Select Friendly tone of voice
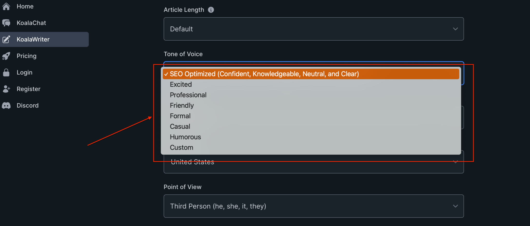Image resolution: width=530 pixels, height=226 pixels. (311, 106)
